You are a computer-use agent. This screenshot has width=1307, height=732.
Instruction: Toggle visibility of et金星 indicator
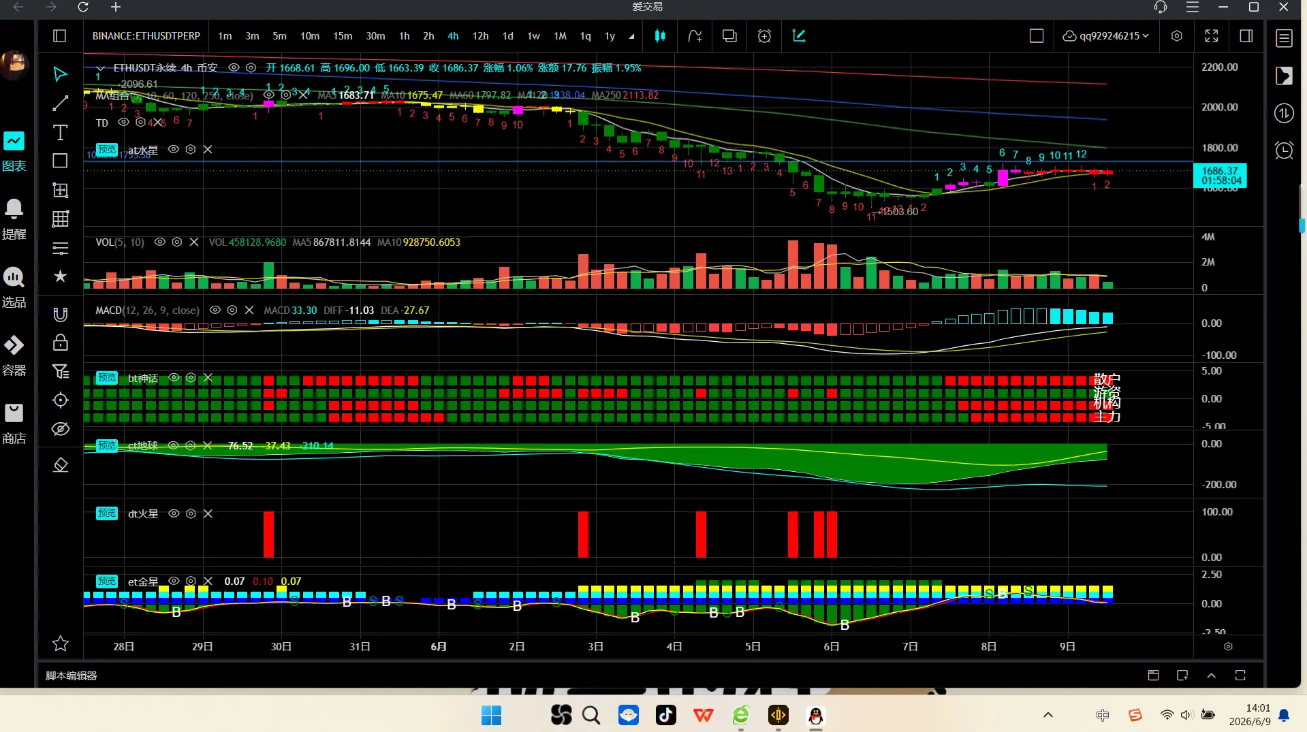pos(174,581)
